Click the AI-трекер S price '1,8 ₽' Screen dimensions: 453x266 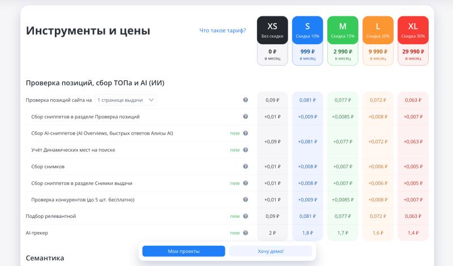[x=307, y=233]
